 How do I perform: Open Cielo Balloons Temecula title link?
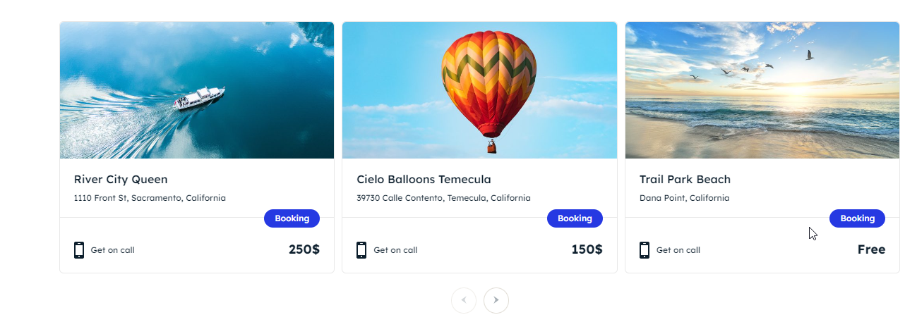point(424,179)
